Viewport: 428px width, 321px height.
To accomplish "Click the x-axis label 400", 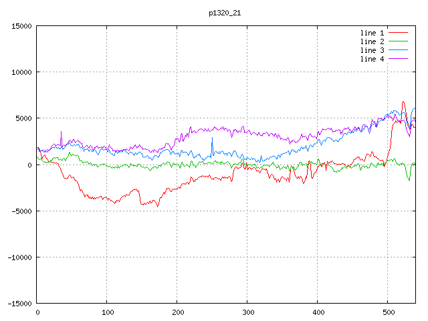I will pyautogui.click(x=318, y=312).
